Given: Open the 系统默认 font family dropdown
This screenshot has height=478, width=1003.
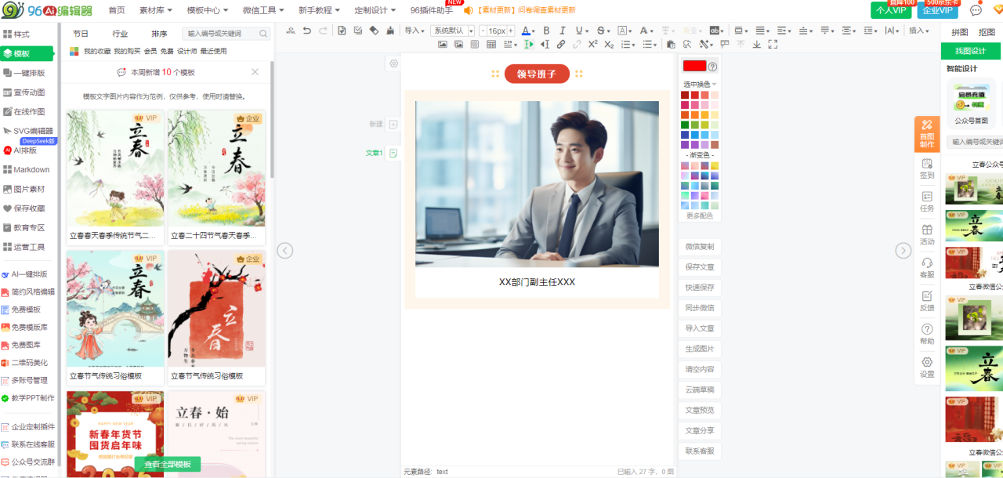Looking at the screenshot, I should tap(453, 31).
